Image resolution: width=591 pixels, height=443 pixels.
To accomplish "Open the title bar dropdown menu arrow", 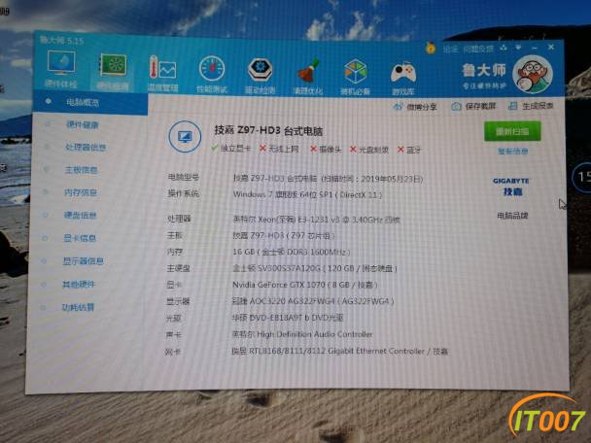I will click(519, 48).
